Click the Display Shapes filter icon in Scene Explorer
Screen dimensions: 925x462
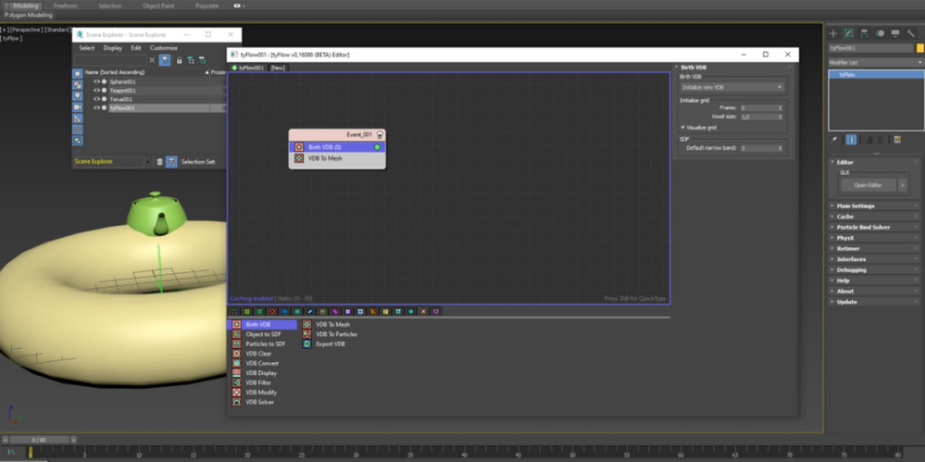point(77,84)
